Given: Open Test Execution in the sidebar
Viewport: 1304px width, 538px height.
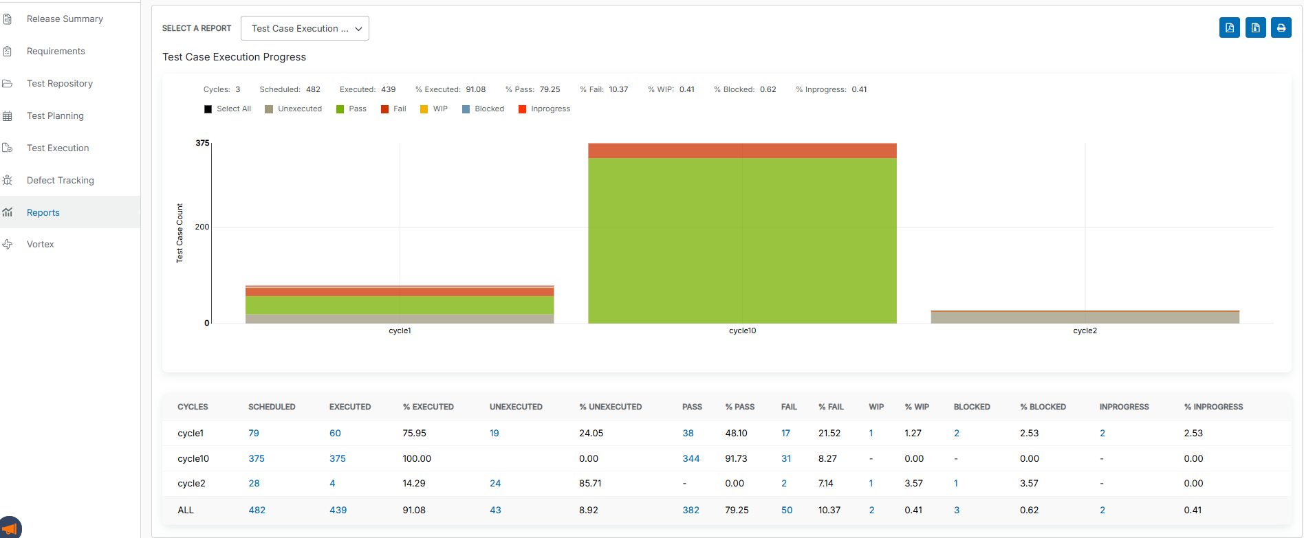Looking at the screenshot, I should (x=58, y=148).
